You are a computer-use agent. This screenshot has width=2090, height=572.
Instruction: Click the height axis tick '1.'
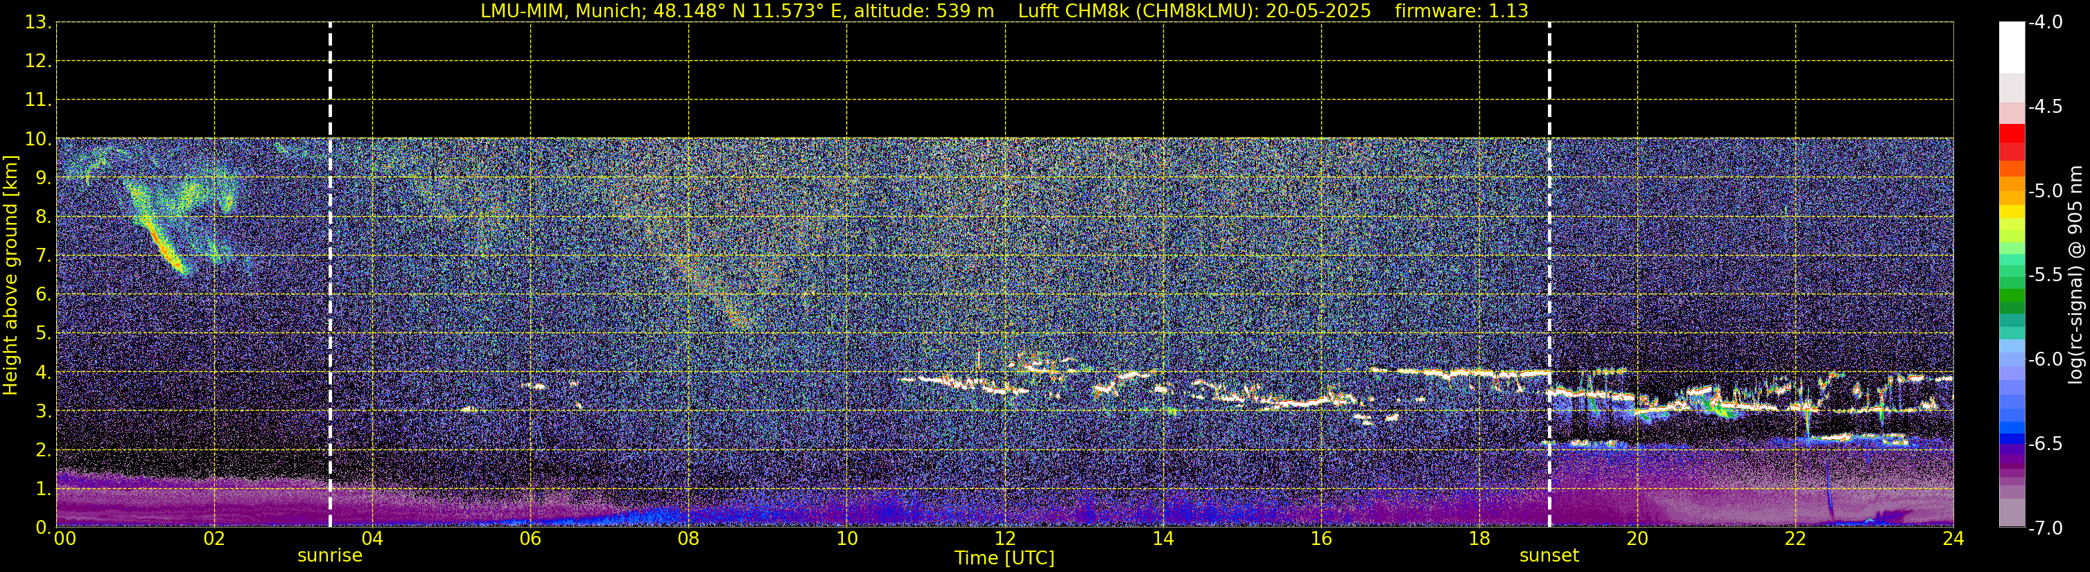click(x=43, y=490)
